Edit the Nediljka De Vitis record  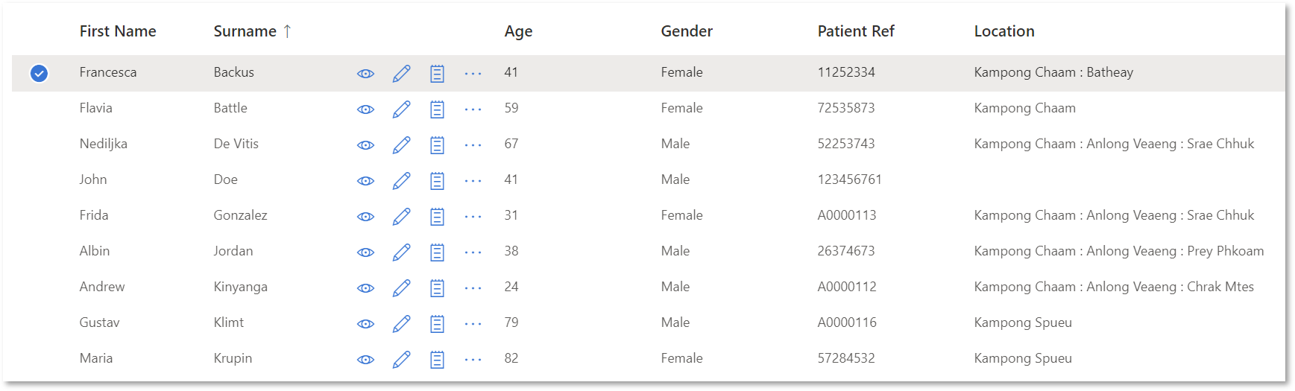[401, 144]
